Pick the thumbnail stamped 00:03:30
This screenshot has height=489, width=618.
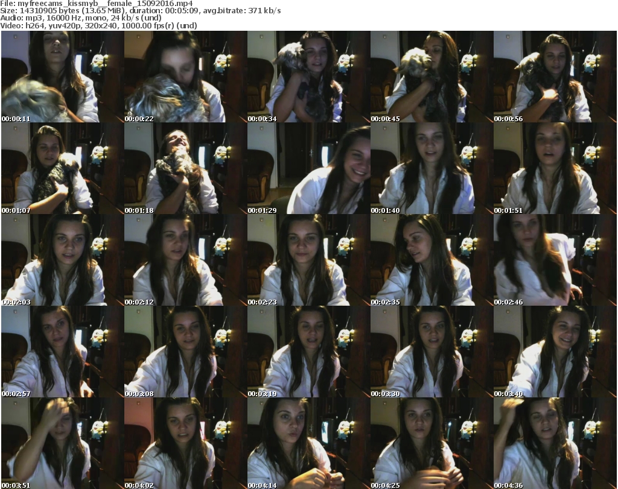click(x=432, y=352)
